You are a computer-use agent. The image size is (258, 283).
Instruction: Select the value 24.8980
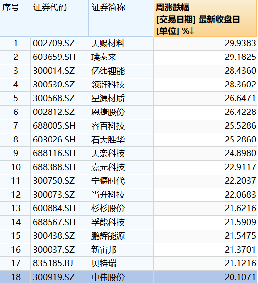(240, 153)
